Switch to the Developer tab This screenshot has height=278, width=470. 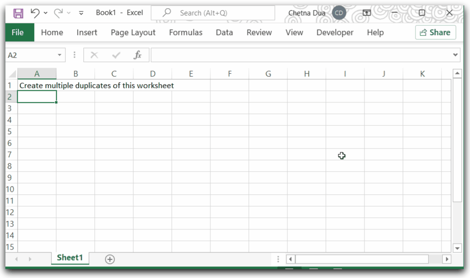point(335,32)
